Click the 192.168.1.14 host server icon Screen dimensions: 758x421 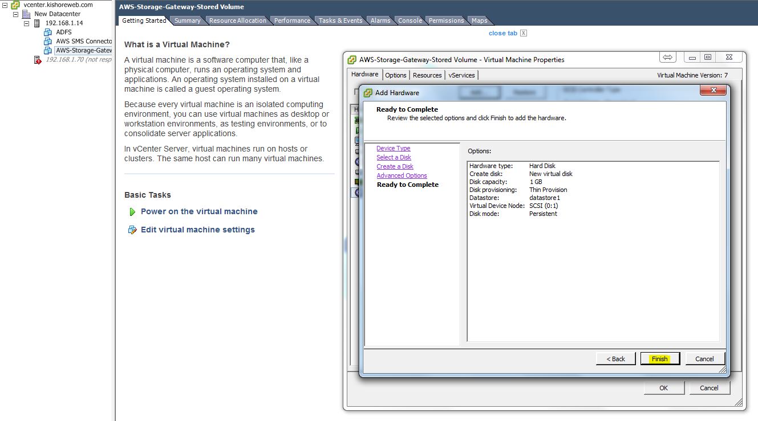point(37,23)
